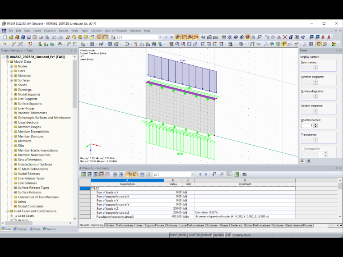
Task: Toggle OSNAP in the status bar
Action: click(x=207, y=235)
